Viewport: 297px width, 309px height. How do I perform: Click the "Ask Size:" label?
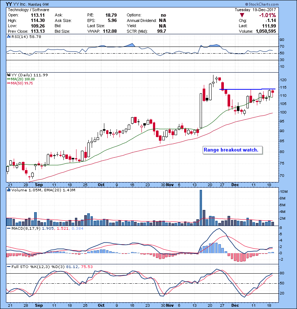(x=63, y=20)
